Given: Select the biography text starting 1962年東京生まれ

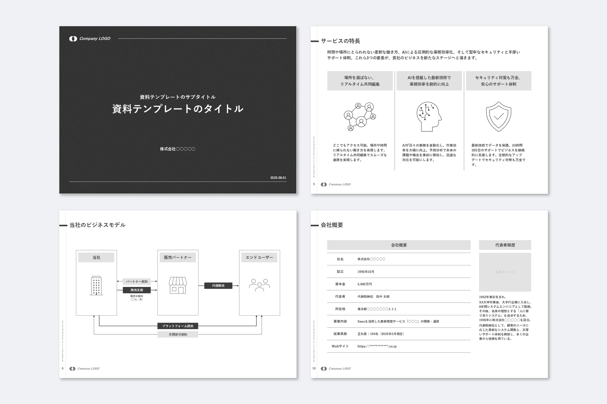Looking at the screenshot, I should point(505,318).
